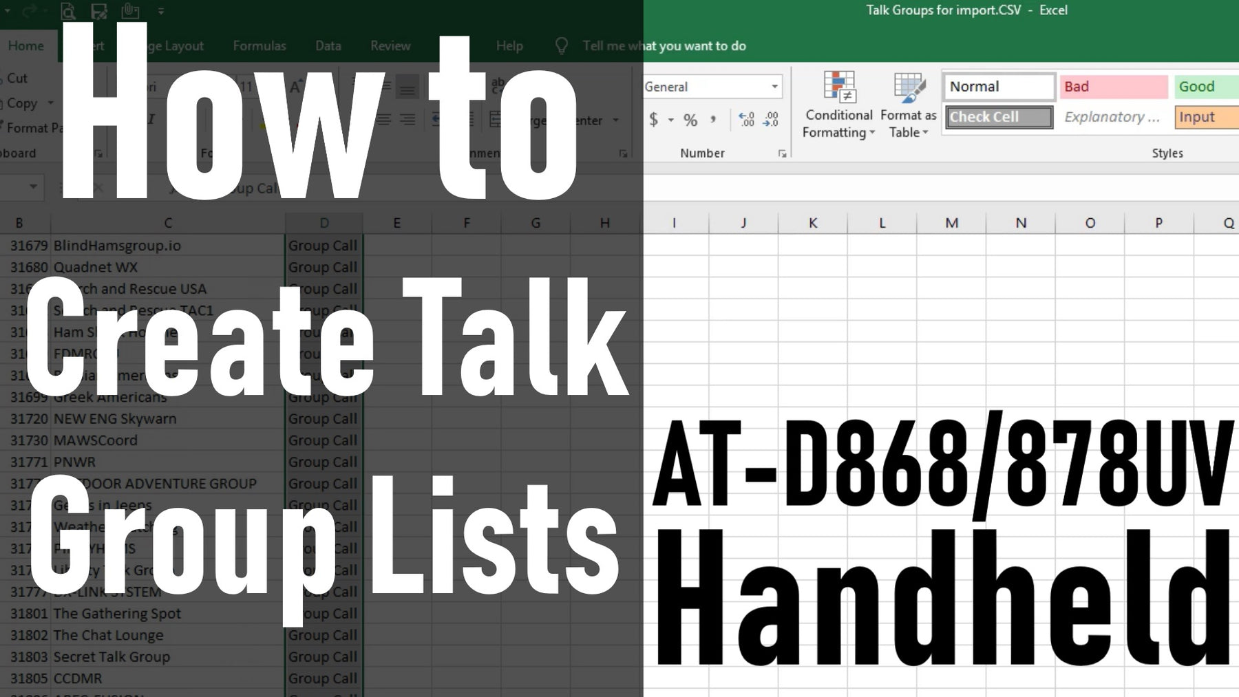Open the Formulas ribbon tab
Viewport: 1239px width, 697px height.
(x=260, y=46)
